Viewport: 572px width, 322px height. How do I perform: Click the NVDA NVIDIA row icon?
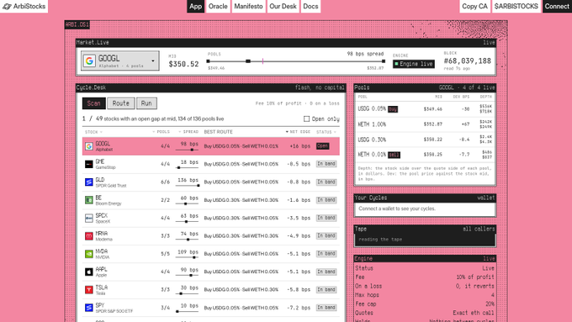click(88, 254)
